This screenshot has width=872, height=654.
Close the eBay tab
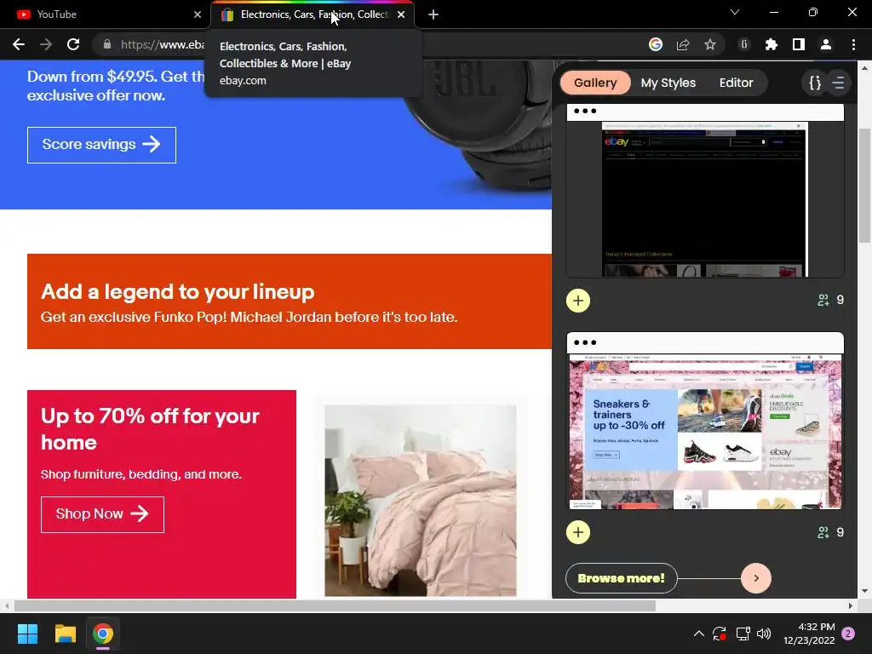click(401, 14)
